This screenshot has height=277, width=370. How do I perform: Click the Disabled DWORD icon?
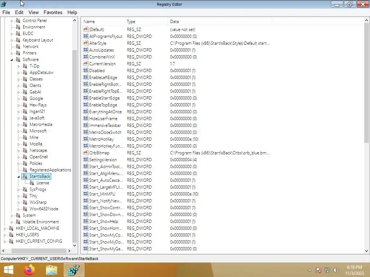(x=85, y=70)
